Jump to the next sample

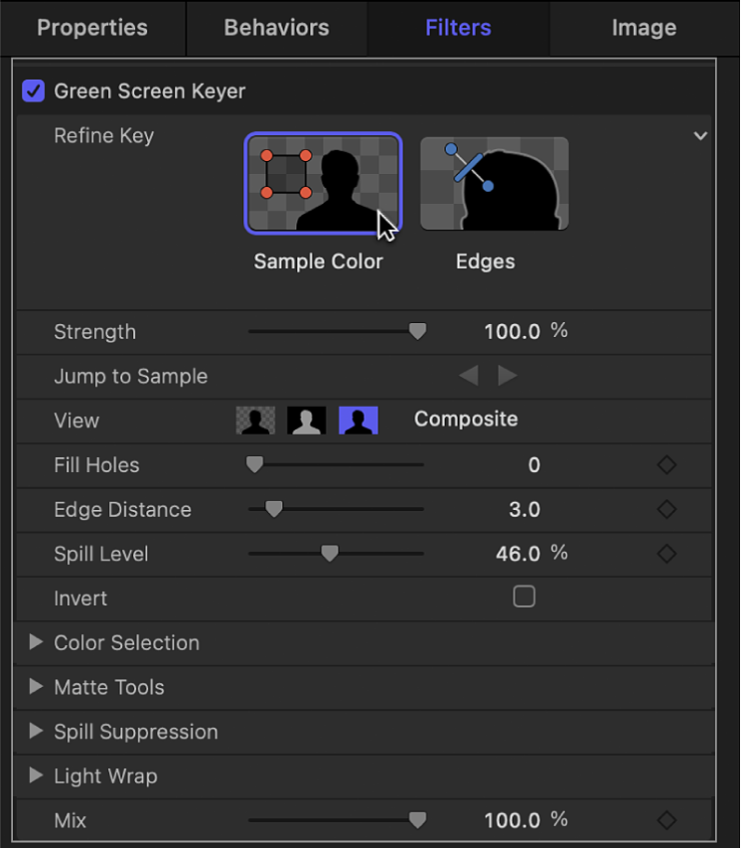pyautogui.click(x=507, y=375)
